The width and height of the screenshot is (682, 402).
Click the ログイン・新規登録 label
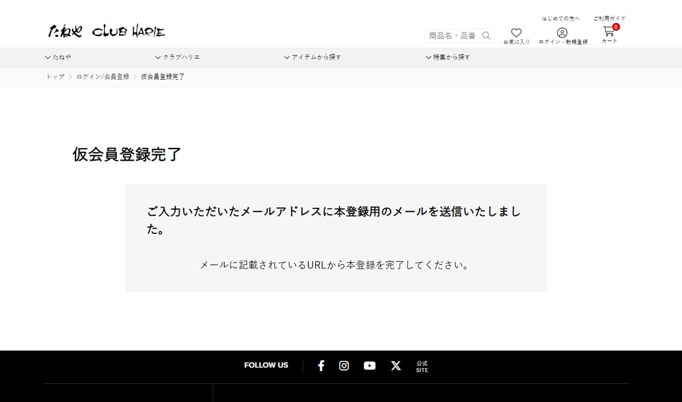pyautogui.click(x=564, y=42)
